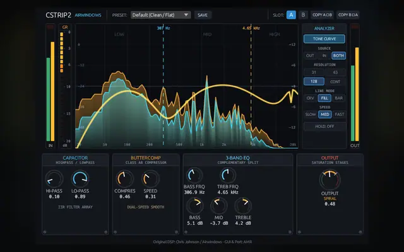
Task: Set line mode to FILL
Action: 324,98
